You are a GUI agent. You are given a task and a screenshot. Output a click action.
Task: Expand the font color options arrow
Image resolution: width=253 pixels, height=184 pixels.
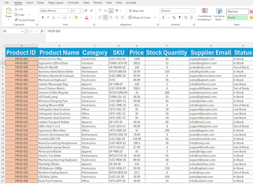(x=92, y=17)
